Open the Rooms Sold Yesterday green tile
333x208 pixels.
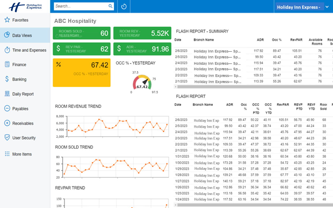click(x=81, y=33)
